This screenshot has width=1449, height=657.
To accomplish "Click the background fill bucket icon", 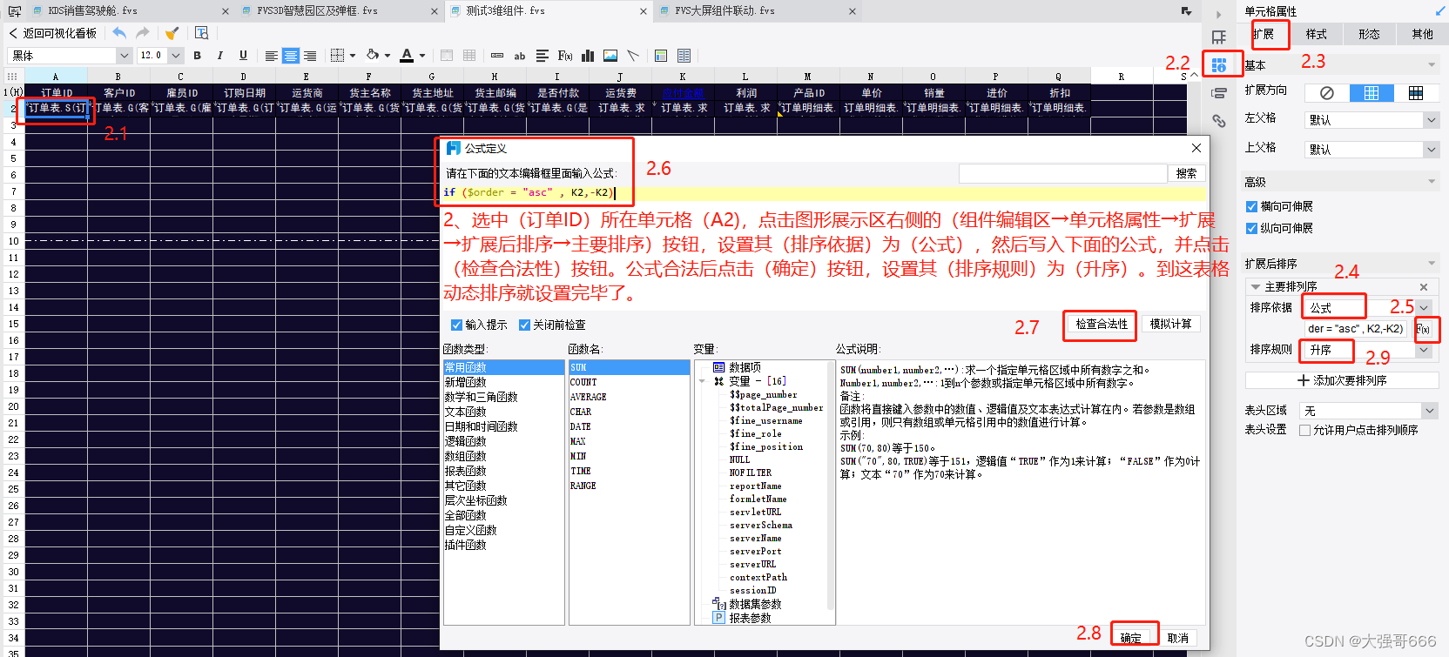I will [373, 56].
